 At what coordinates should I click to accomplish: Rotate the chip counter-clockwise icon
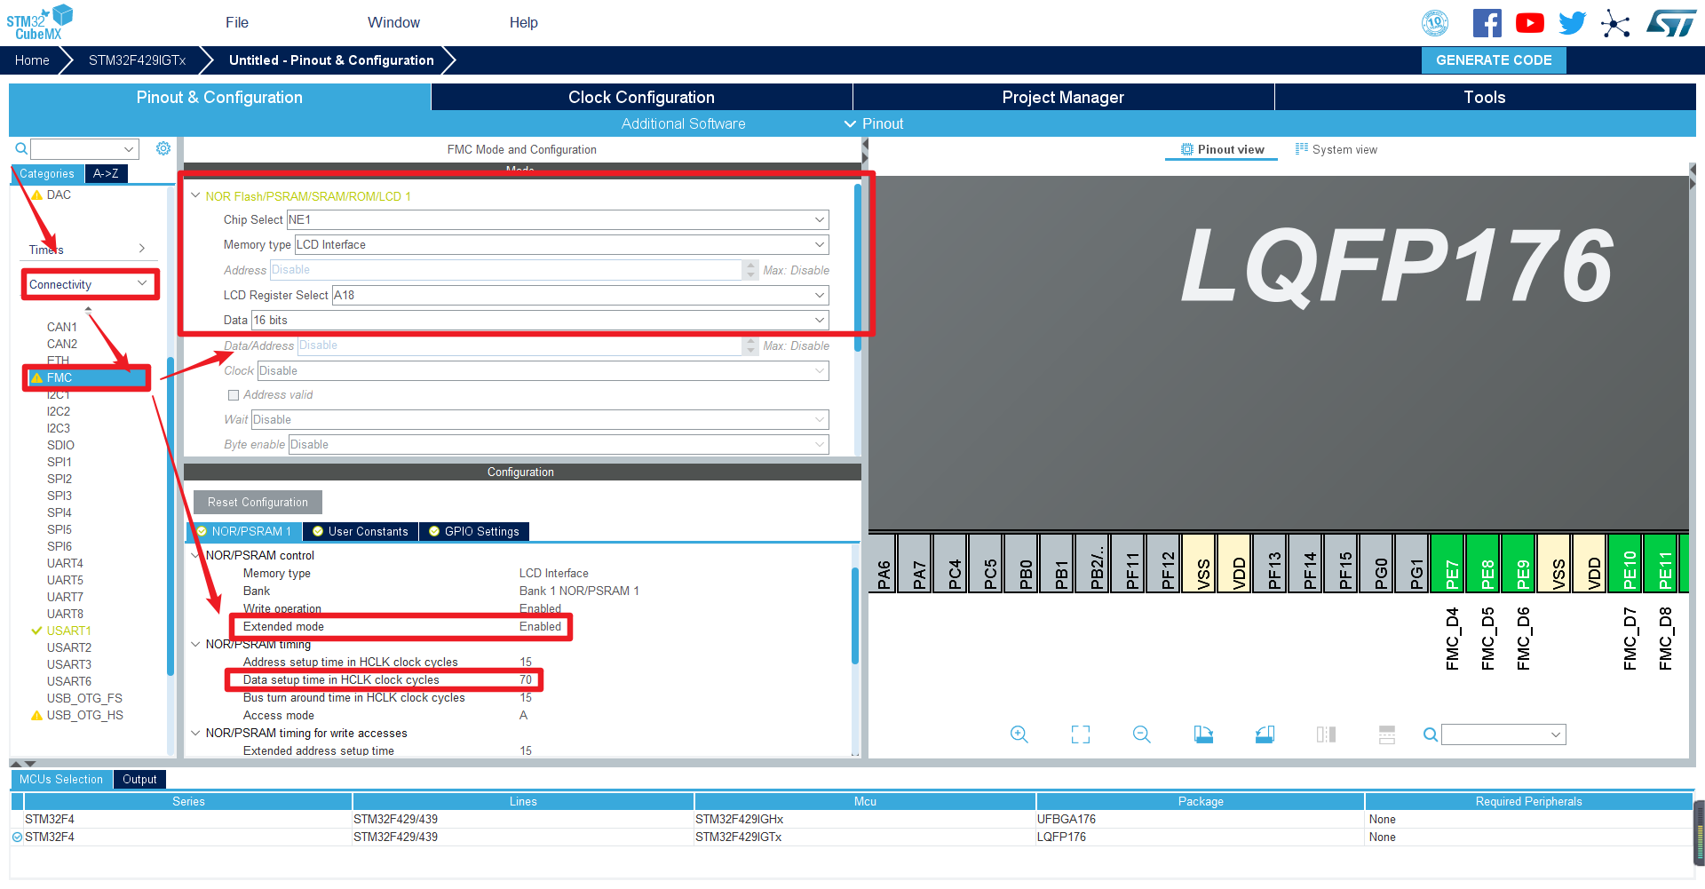point(1265,734)
